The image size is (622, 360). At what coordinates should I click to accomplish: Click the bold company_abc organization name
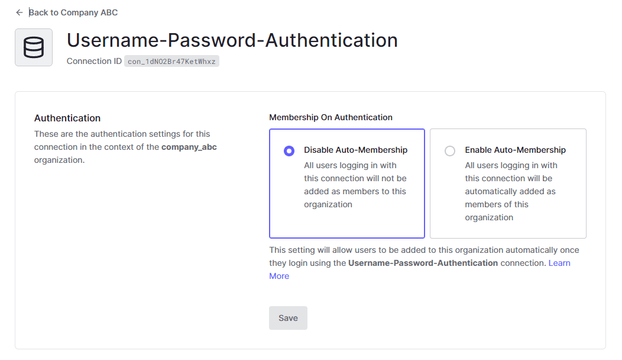189,147
